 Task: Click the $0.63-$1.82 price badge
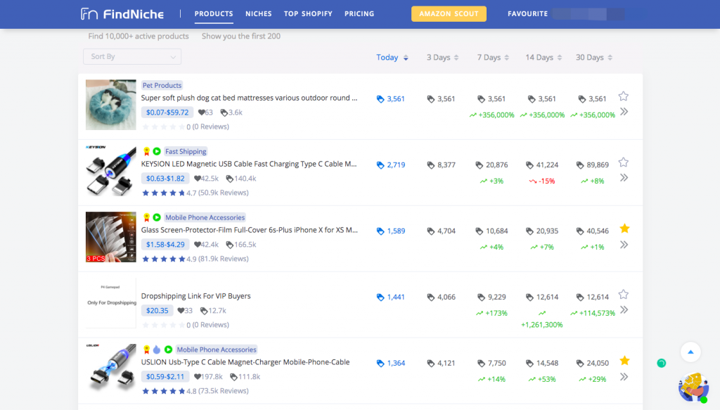[165, 179]
